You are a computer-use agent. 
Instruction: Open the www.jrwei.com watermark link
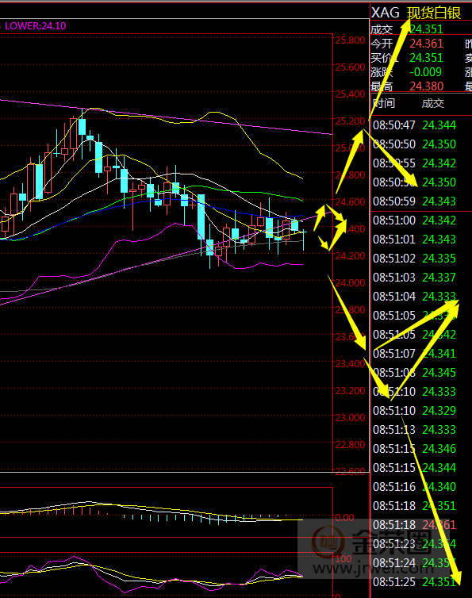373,569
